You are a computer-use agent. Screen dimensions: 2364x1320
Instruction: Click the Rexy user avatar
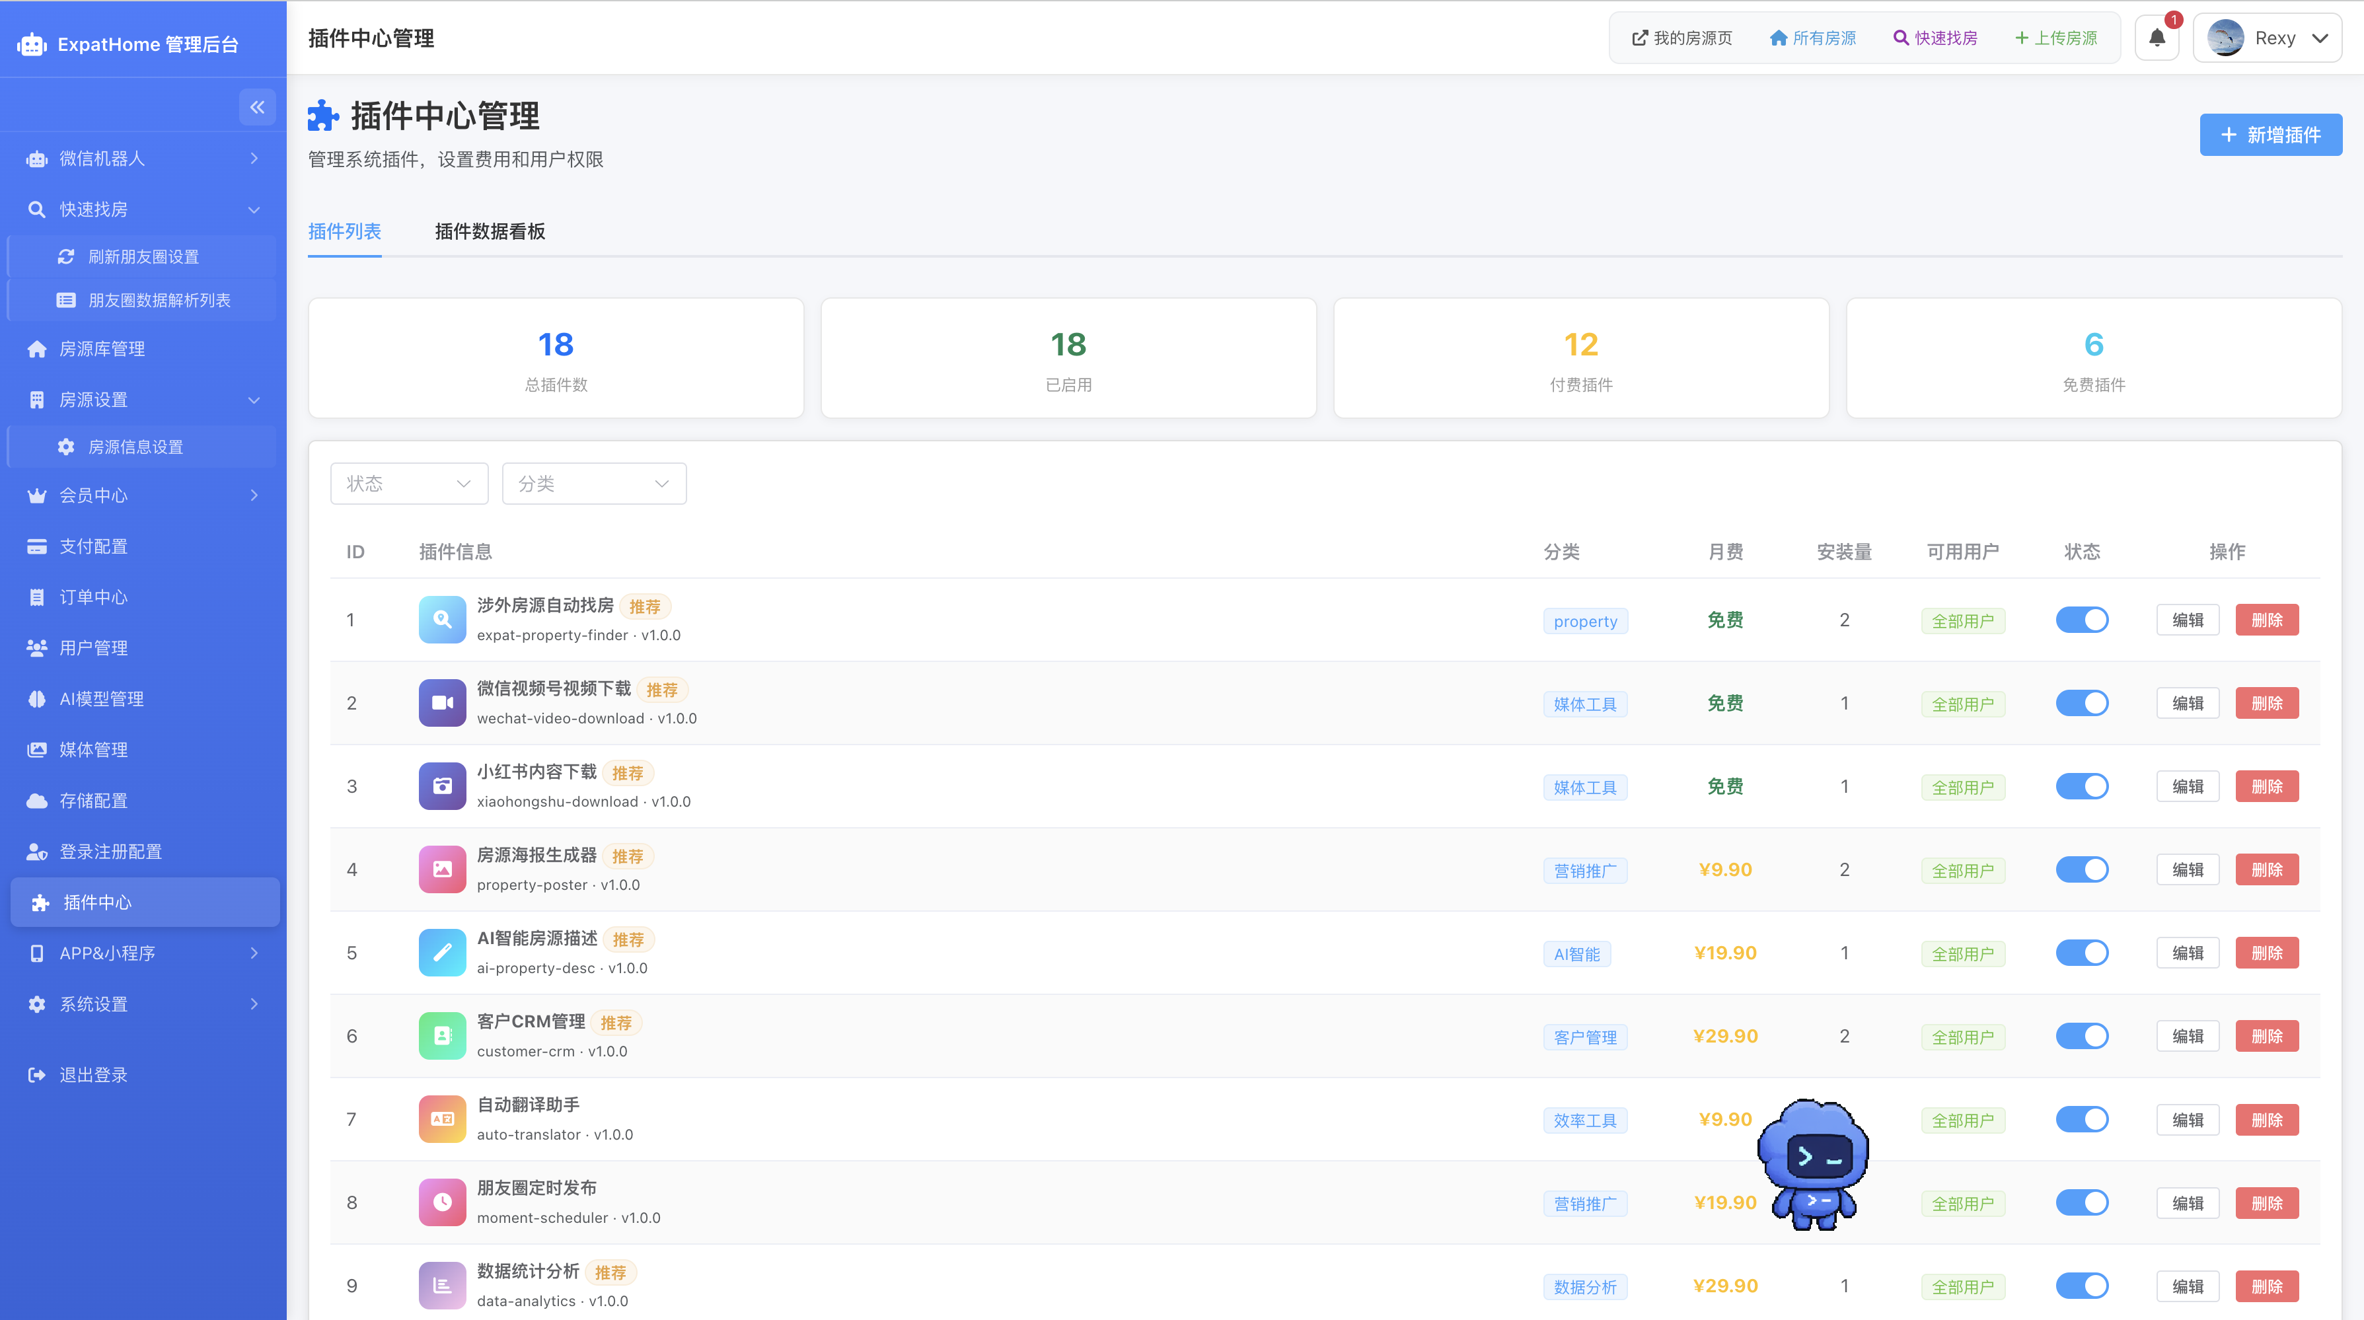[x=2225, y=38]
